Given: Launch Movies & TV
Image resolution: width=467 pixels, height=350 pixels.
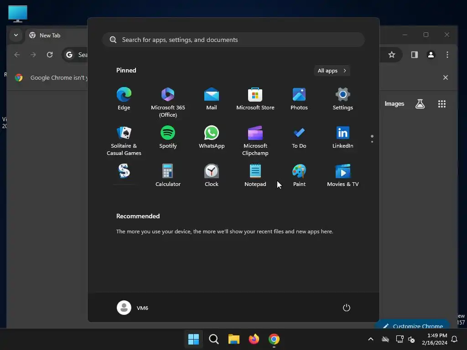Looking at the screenshot, I should click(343, 175).
